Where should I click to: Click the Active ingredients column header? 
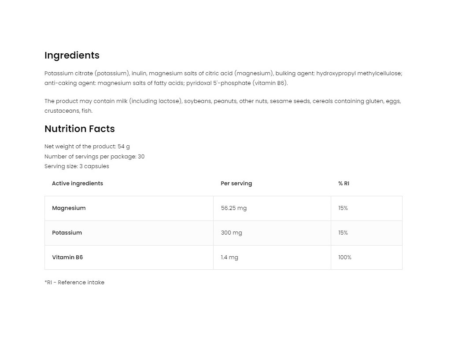point(78,184)
